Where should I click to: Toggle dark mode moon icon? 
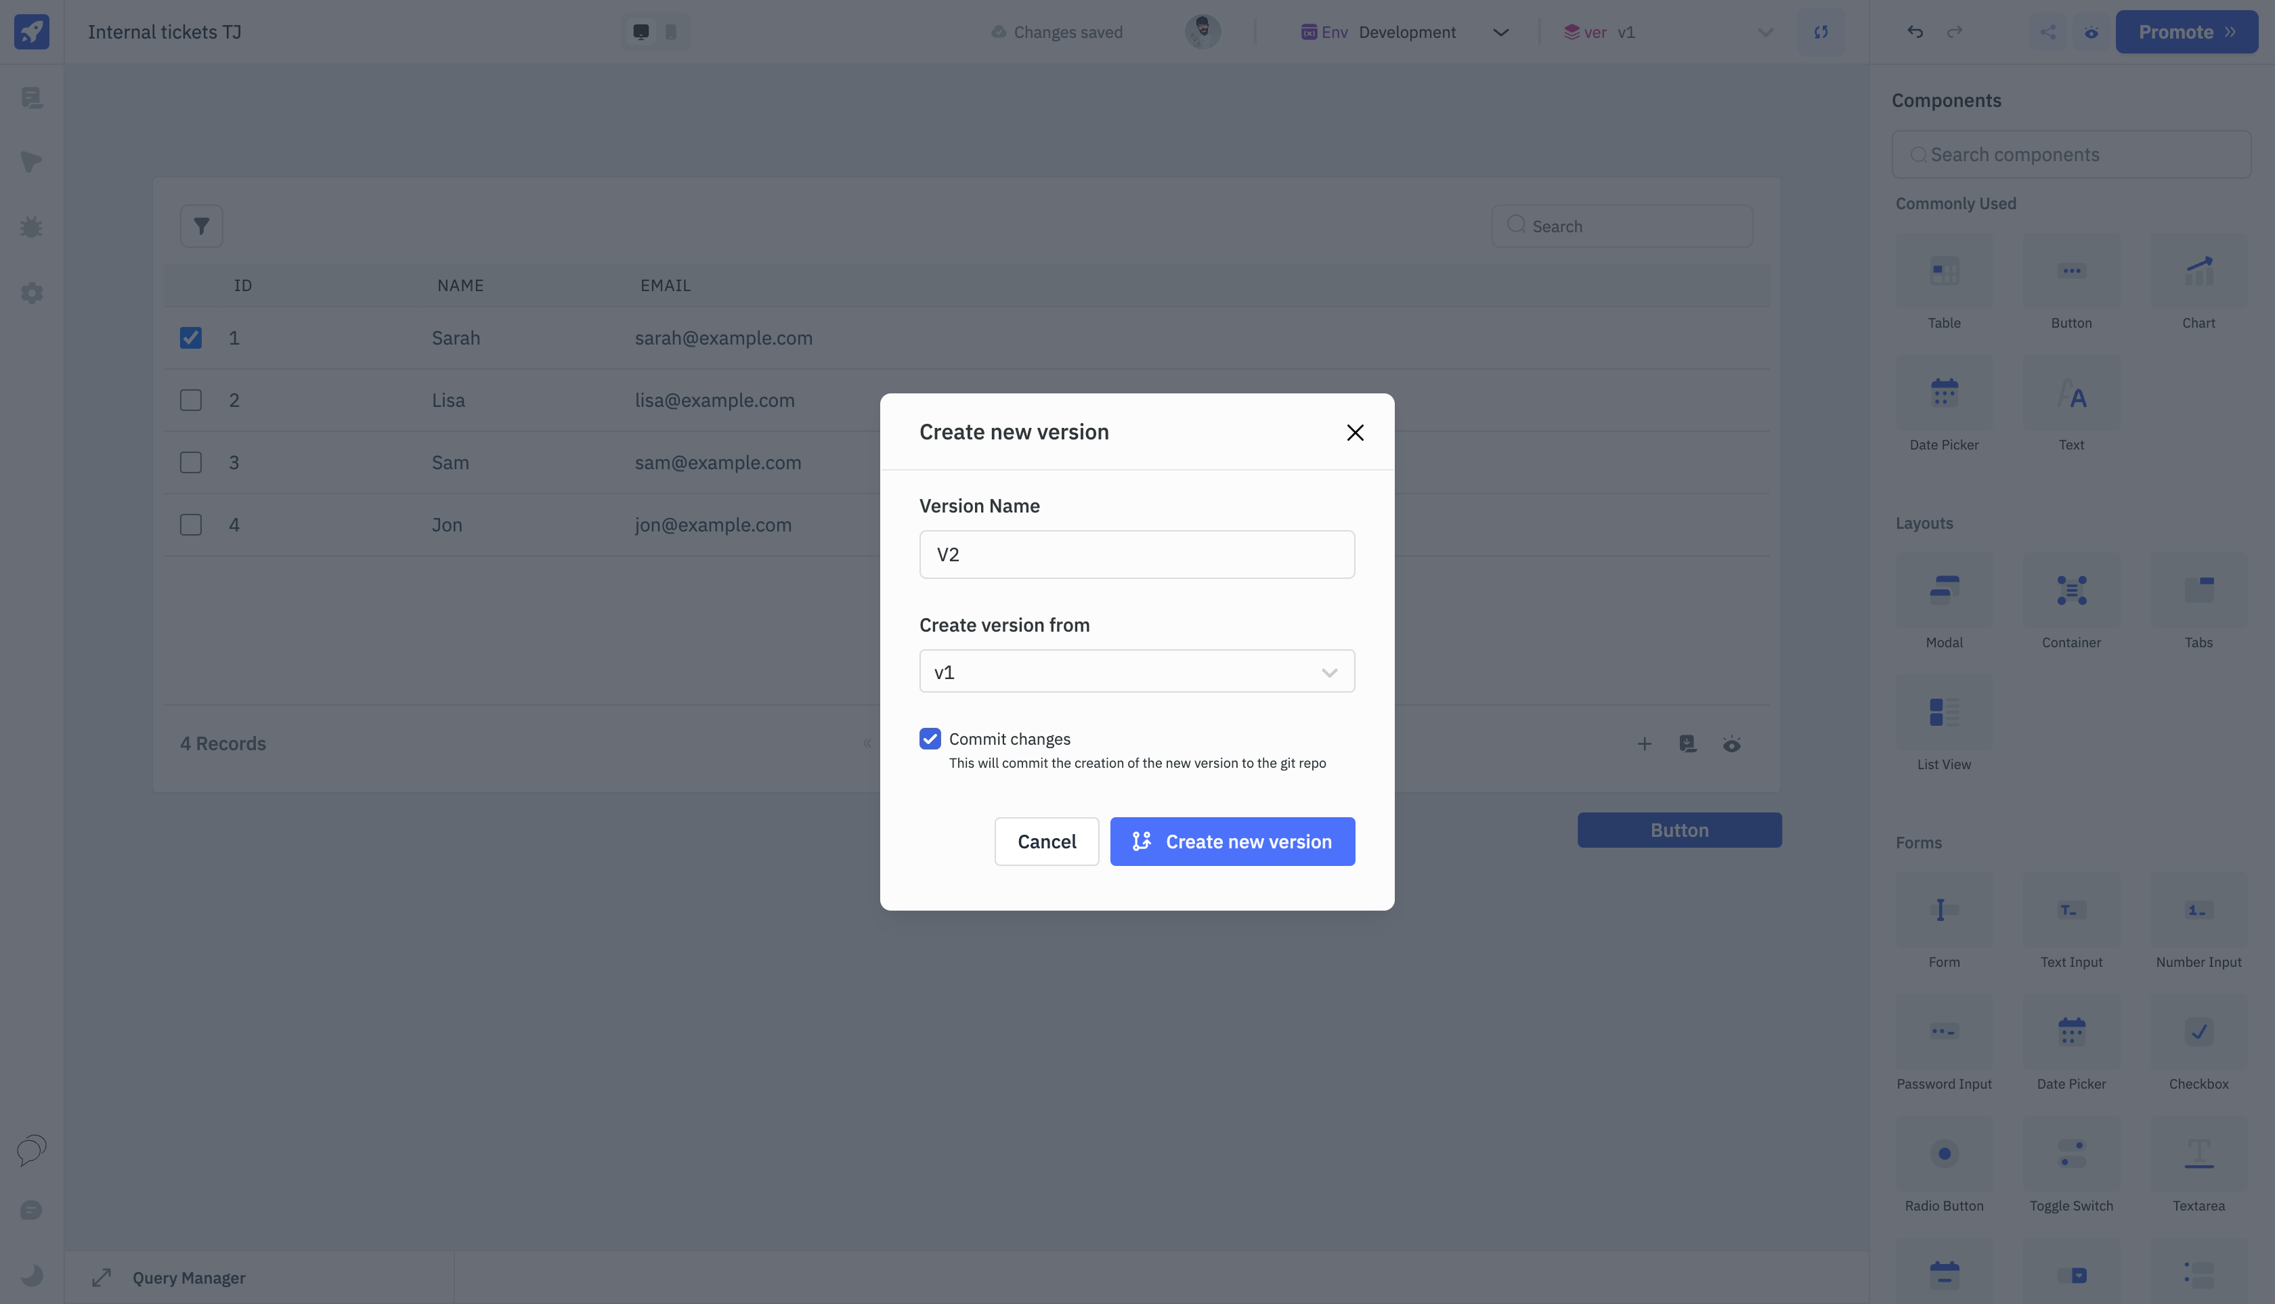point(31,1274)
